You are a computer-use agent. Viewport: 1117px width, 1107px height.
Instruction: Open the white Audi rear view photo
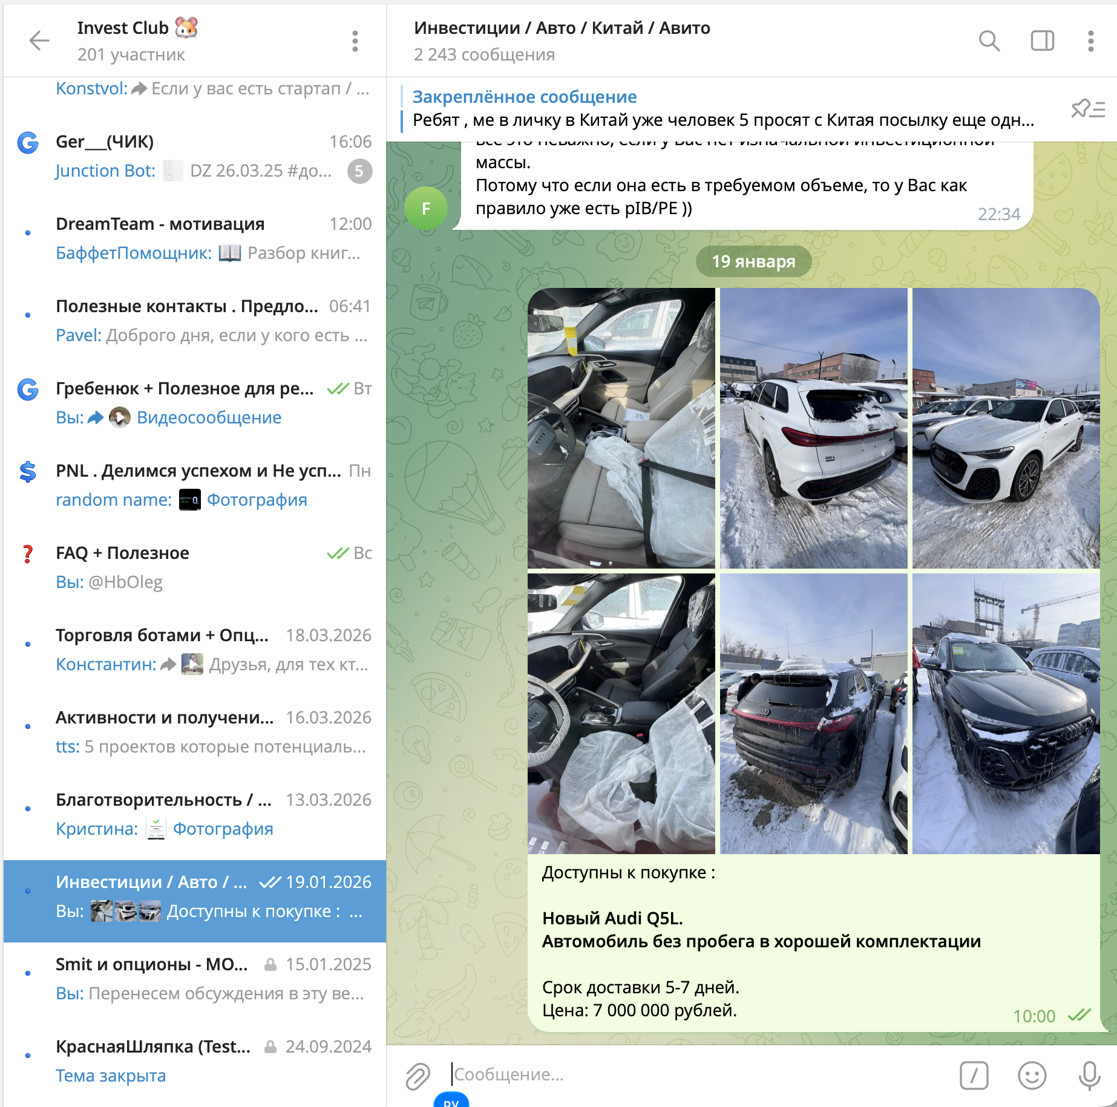(x=813, y=428)
